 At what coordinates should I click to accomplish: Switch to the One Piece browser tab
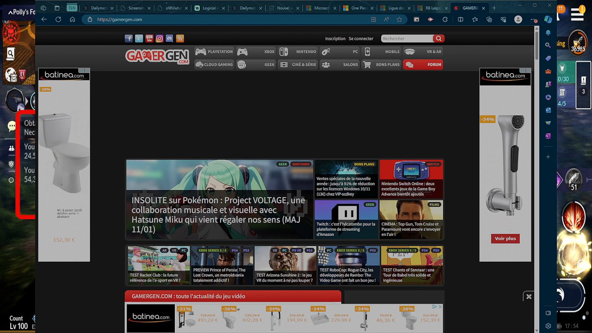358,8
